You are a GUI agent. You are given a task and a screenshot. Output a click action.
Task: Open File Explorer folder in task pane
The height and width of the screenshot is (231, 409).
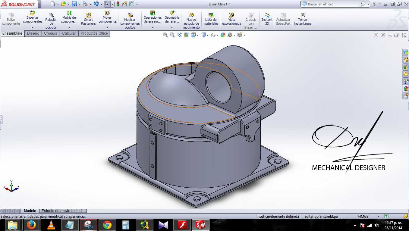tap(406, 74)
